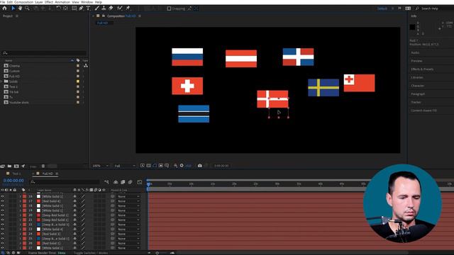This screenshot has width=454, height=255.
Task: Enable the Snapping checkbox
Action: coord(169,8)
